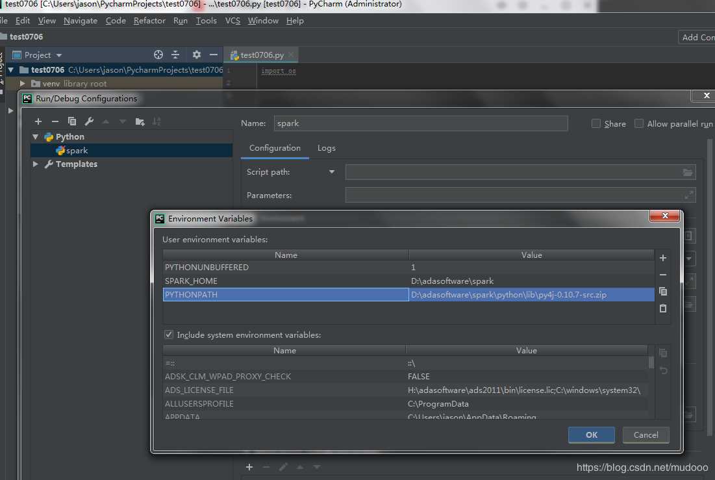Viewport: 715px width, 480px height.
Task: Uncheck Include system environment variables
Action: coord(169,335)
